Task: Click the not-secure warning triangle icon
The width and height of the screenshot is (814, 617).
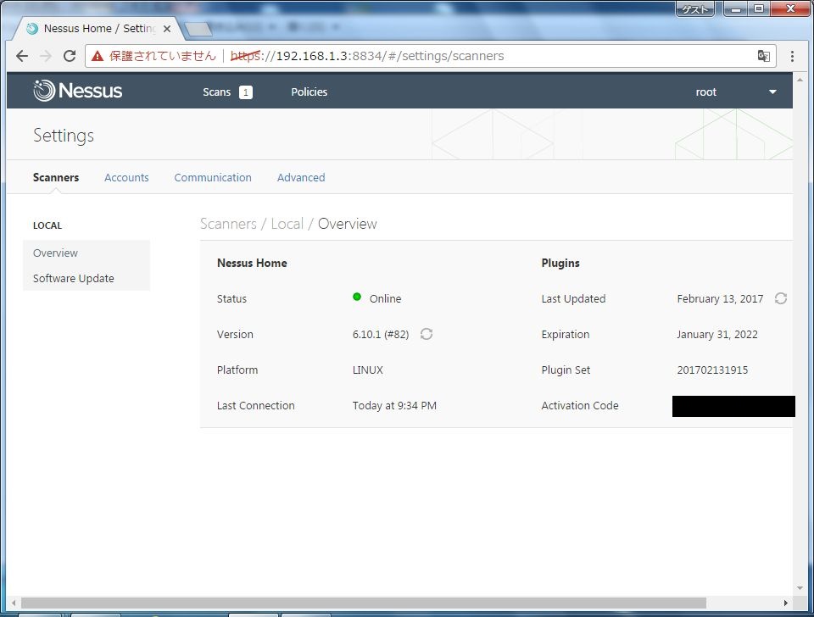Action: pyautogui.click(x=98, y=56)
